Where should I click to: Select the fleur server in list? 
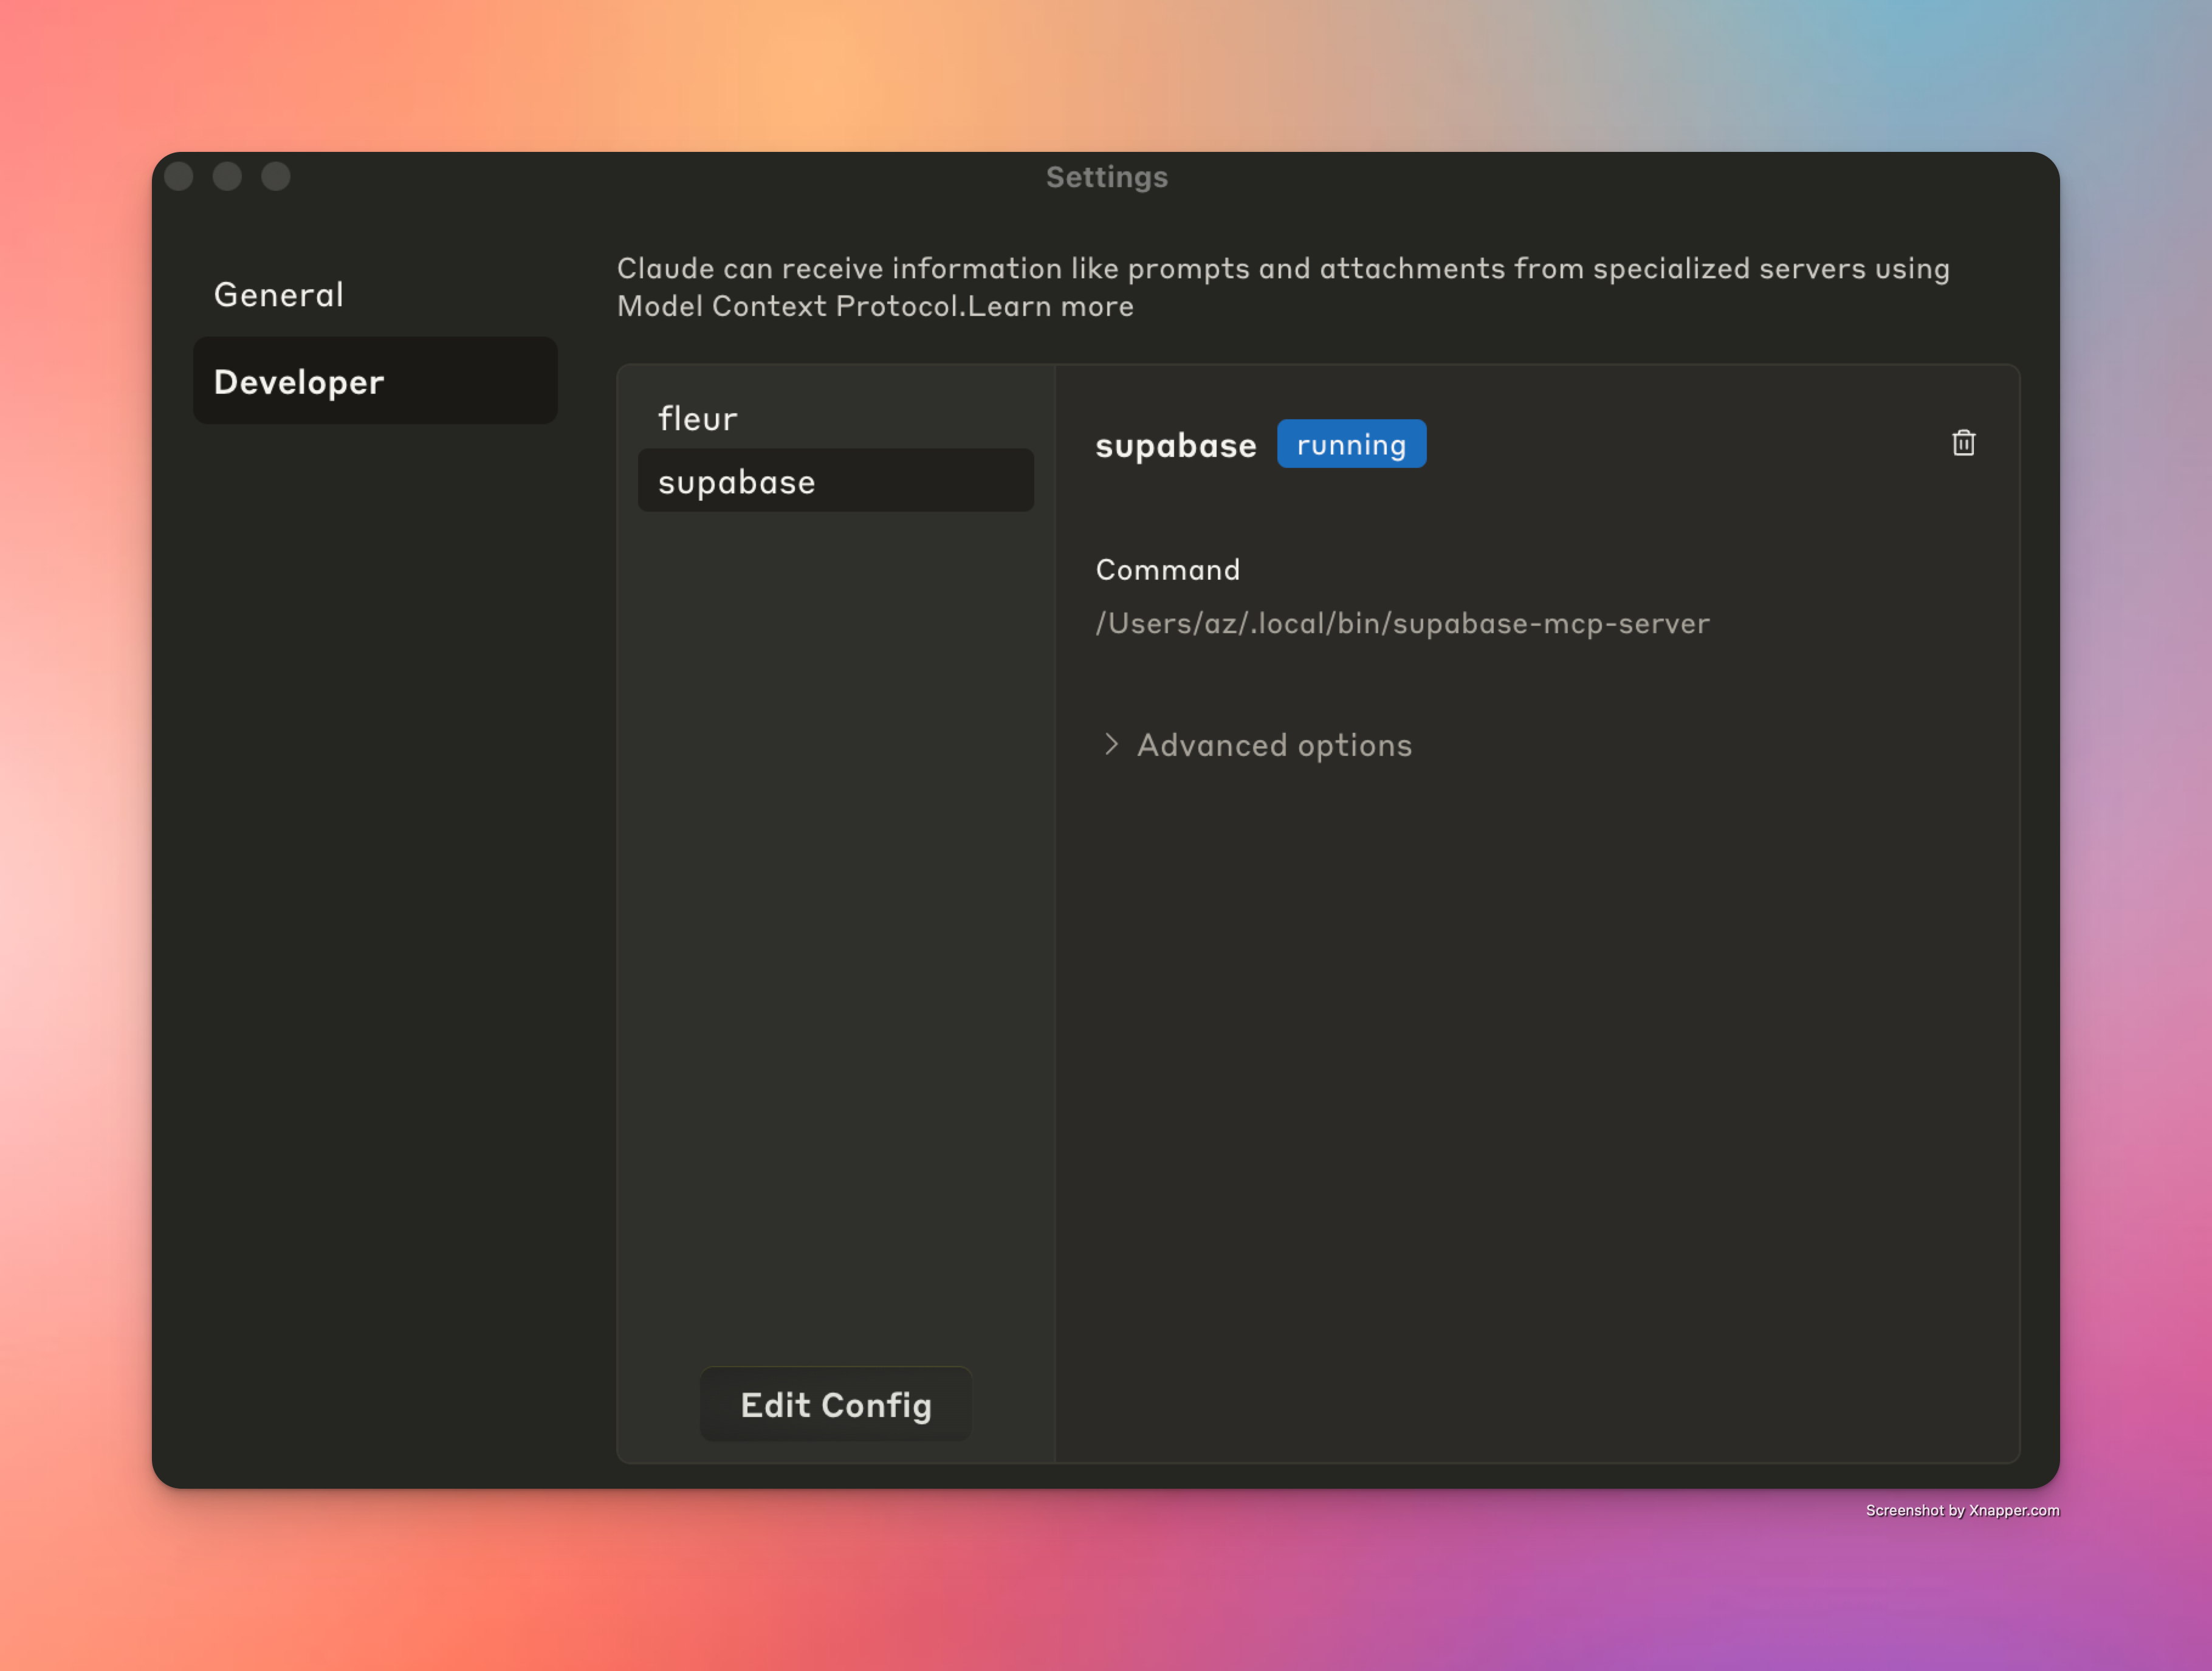click(x=698, y=418)
